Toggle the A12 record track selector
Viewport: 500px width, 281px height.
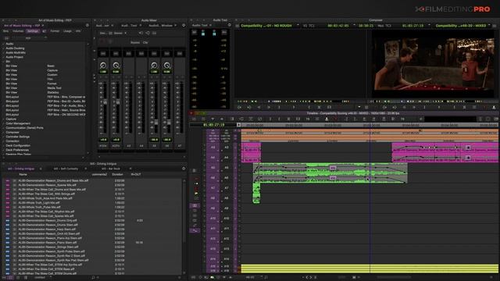tap(227, 239)
